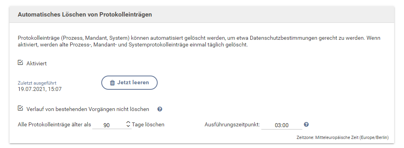Click the Zeitzone Mitteleuropäische Zeit note

pyautogui.click(x=343, y=138)
